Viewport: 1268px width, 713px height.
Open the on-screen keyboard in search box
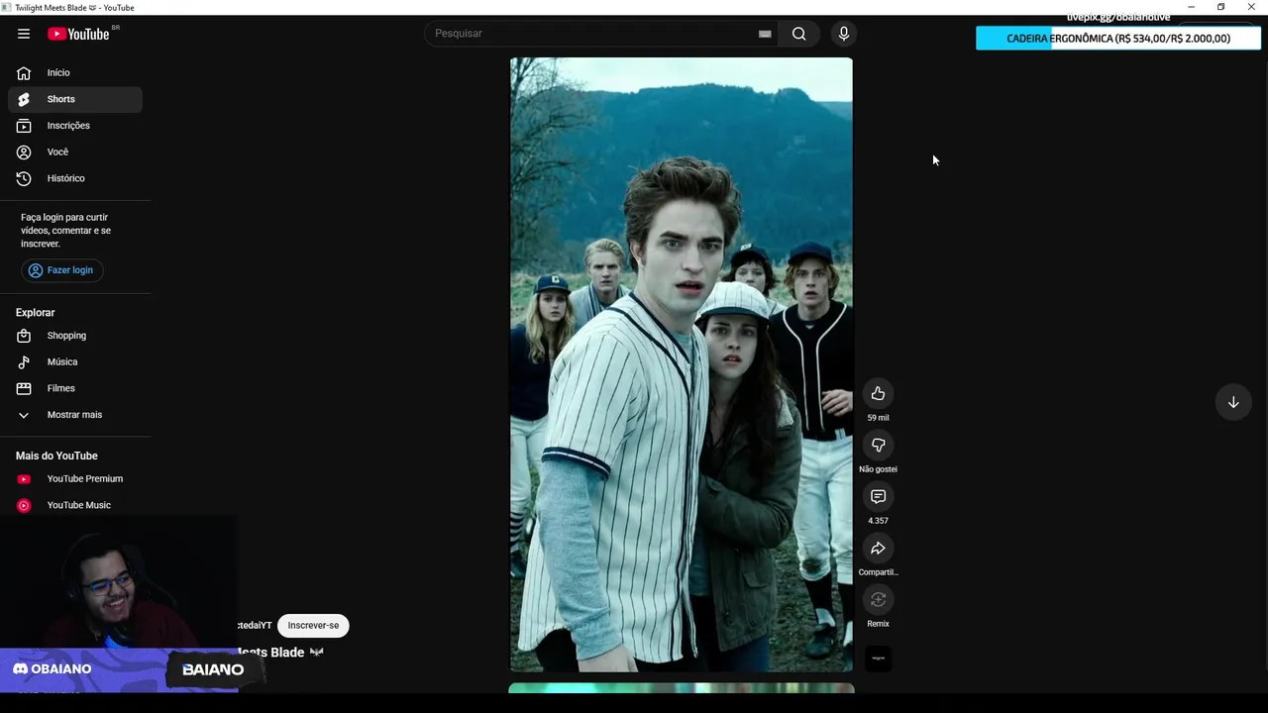[x=765, y=34]
